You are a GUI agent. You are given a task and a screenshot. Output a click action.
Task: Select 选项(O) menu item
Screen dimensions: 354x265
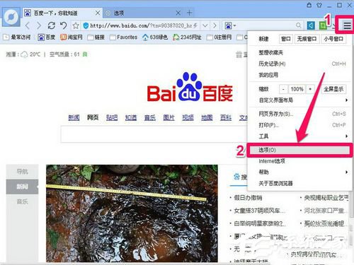(x=299, y=150)
